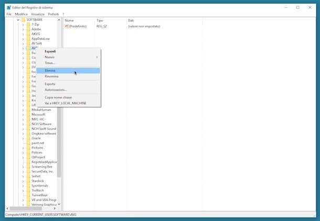Expand the Oracle key
The image size is (320, 221).
click(23, 138)
